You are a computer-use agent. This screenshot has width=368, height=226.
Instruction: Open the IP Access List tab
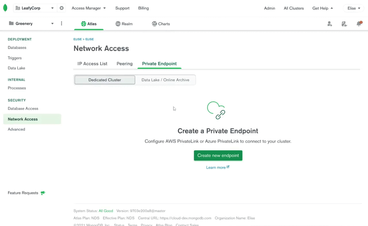[x=92, y=64]
